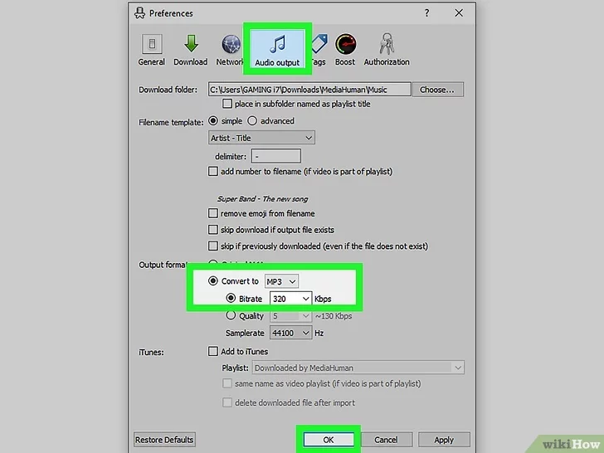Select the Quality radio button

pos(231,315)
